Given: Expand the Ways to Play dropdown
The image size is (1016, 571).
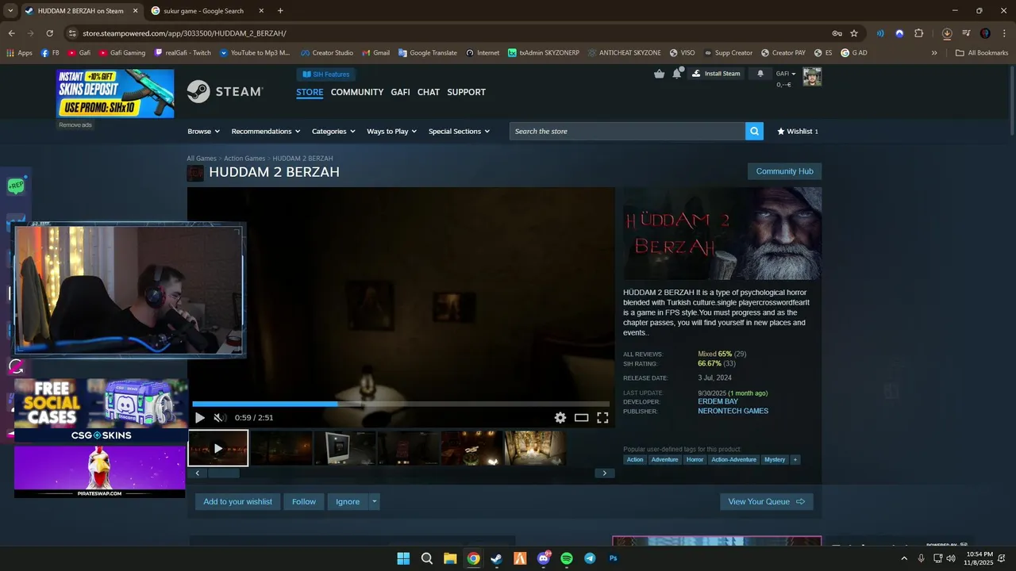Looking at the screenshot, I should pos(391,132).
